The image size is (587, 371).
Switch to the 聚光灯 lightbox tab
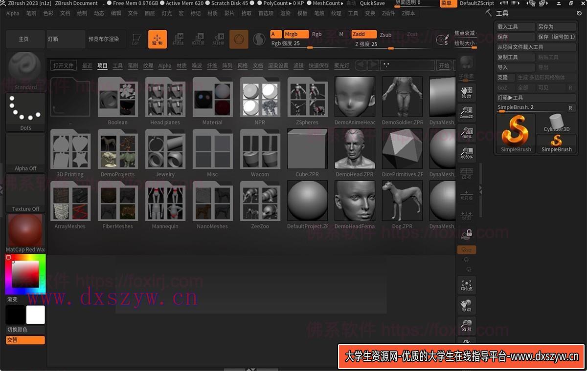[x=341, y=66]
